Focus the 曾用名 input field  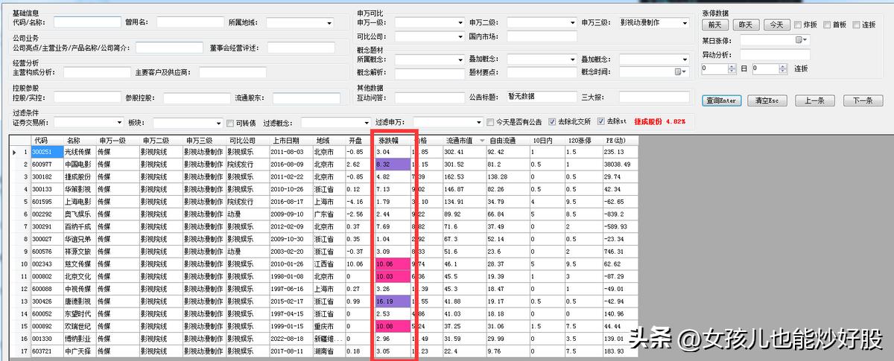tap(190, 23)
